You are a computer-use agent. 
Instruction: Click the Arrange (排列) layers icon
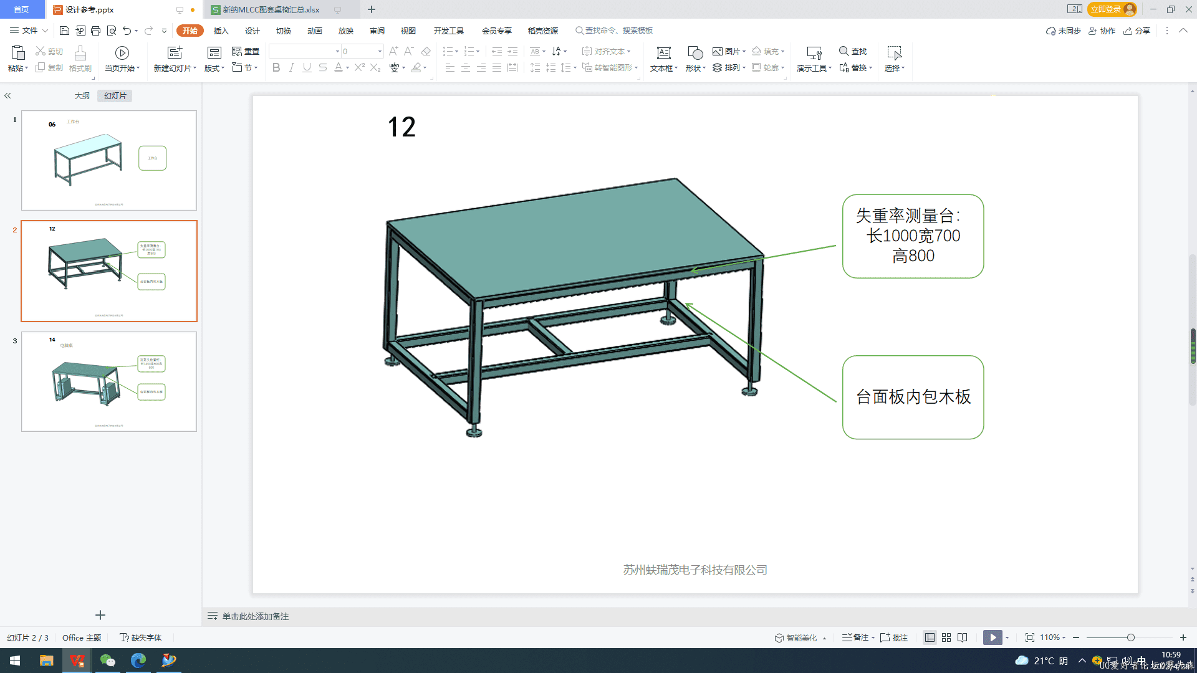point(718,67)
